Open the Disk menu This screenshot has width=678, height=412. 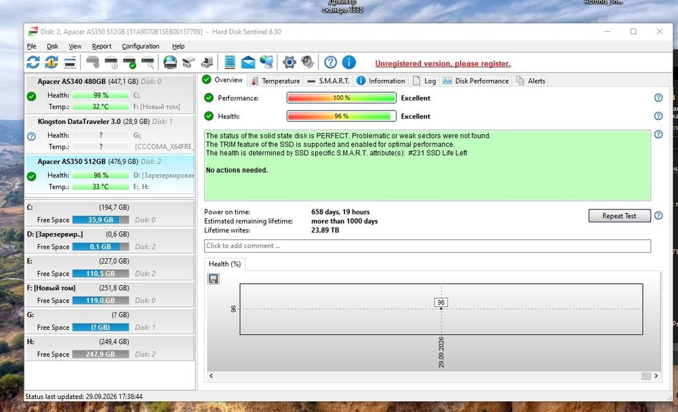point(52,46)
